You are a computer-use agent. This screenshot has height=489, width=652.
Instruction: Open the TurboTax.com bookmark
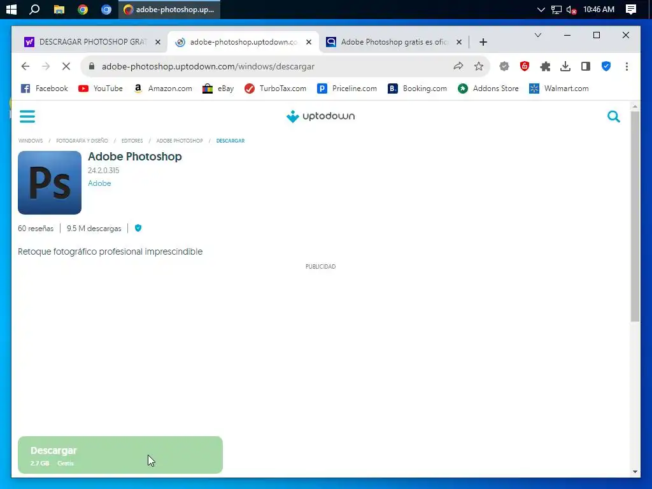[275, 89]
